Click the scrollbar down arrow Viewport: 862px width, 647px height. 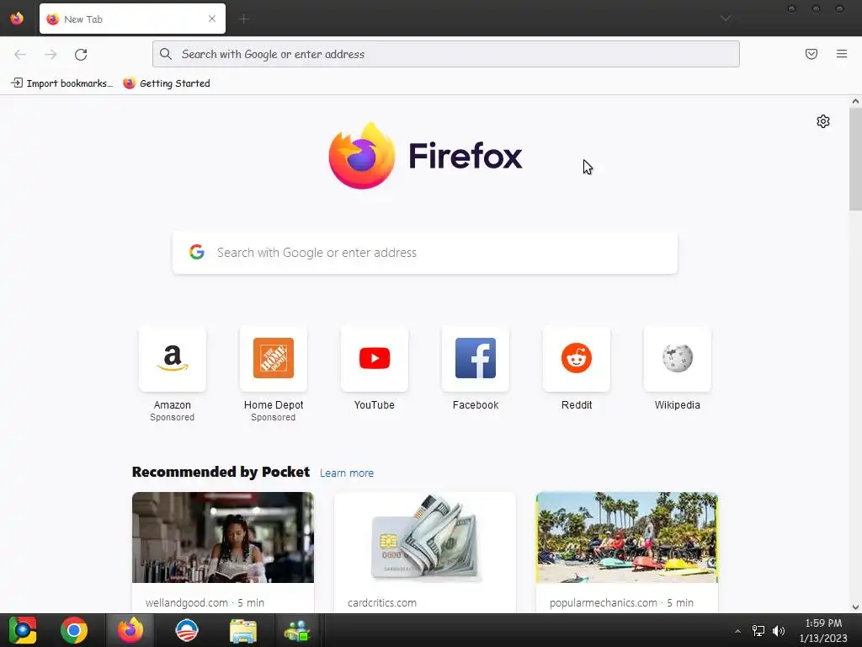(x=855, y=607)
